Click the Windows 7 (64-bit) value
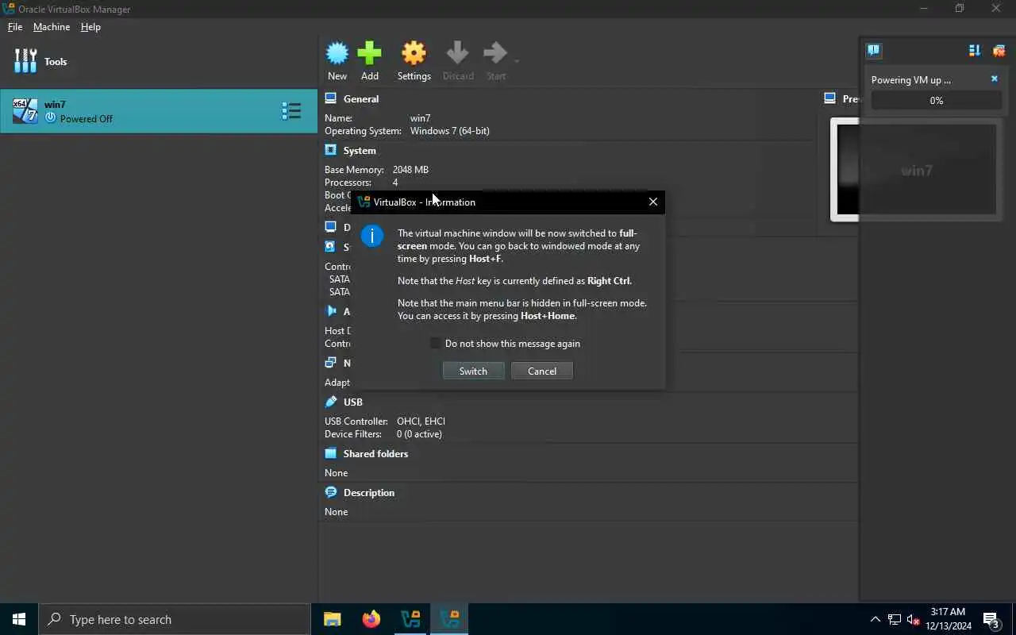Viewport: 1016px width, 635px height. [x=450, y=130]
